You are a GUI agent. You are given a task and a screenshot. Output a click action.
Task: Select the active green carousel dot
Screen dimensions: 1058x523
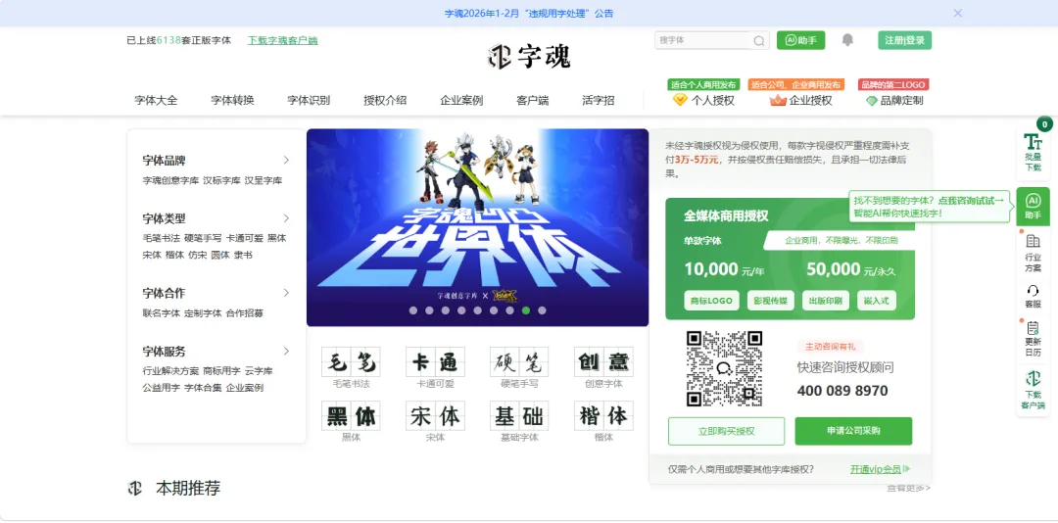526,310
